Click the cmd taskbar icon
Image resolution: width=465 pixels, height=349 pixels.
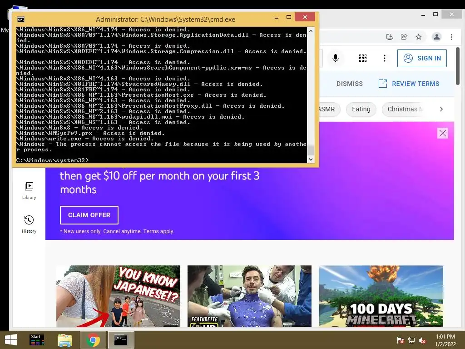point(121,340)
